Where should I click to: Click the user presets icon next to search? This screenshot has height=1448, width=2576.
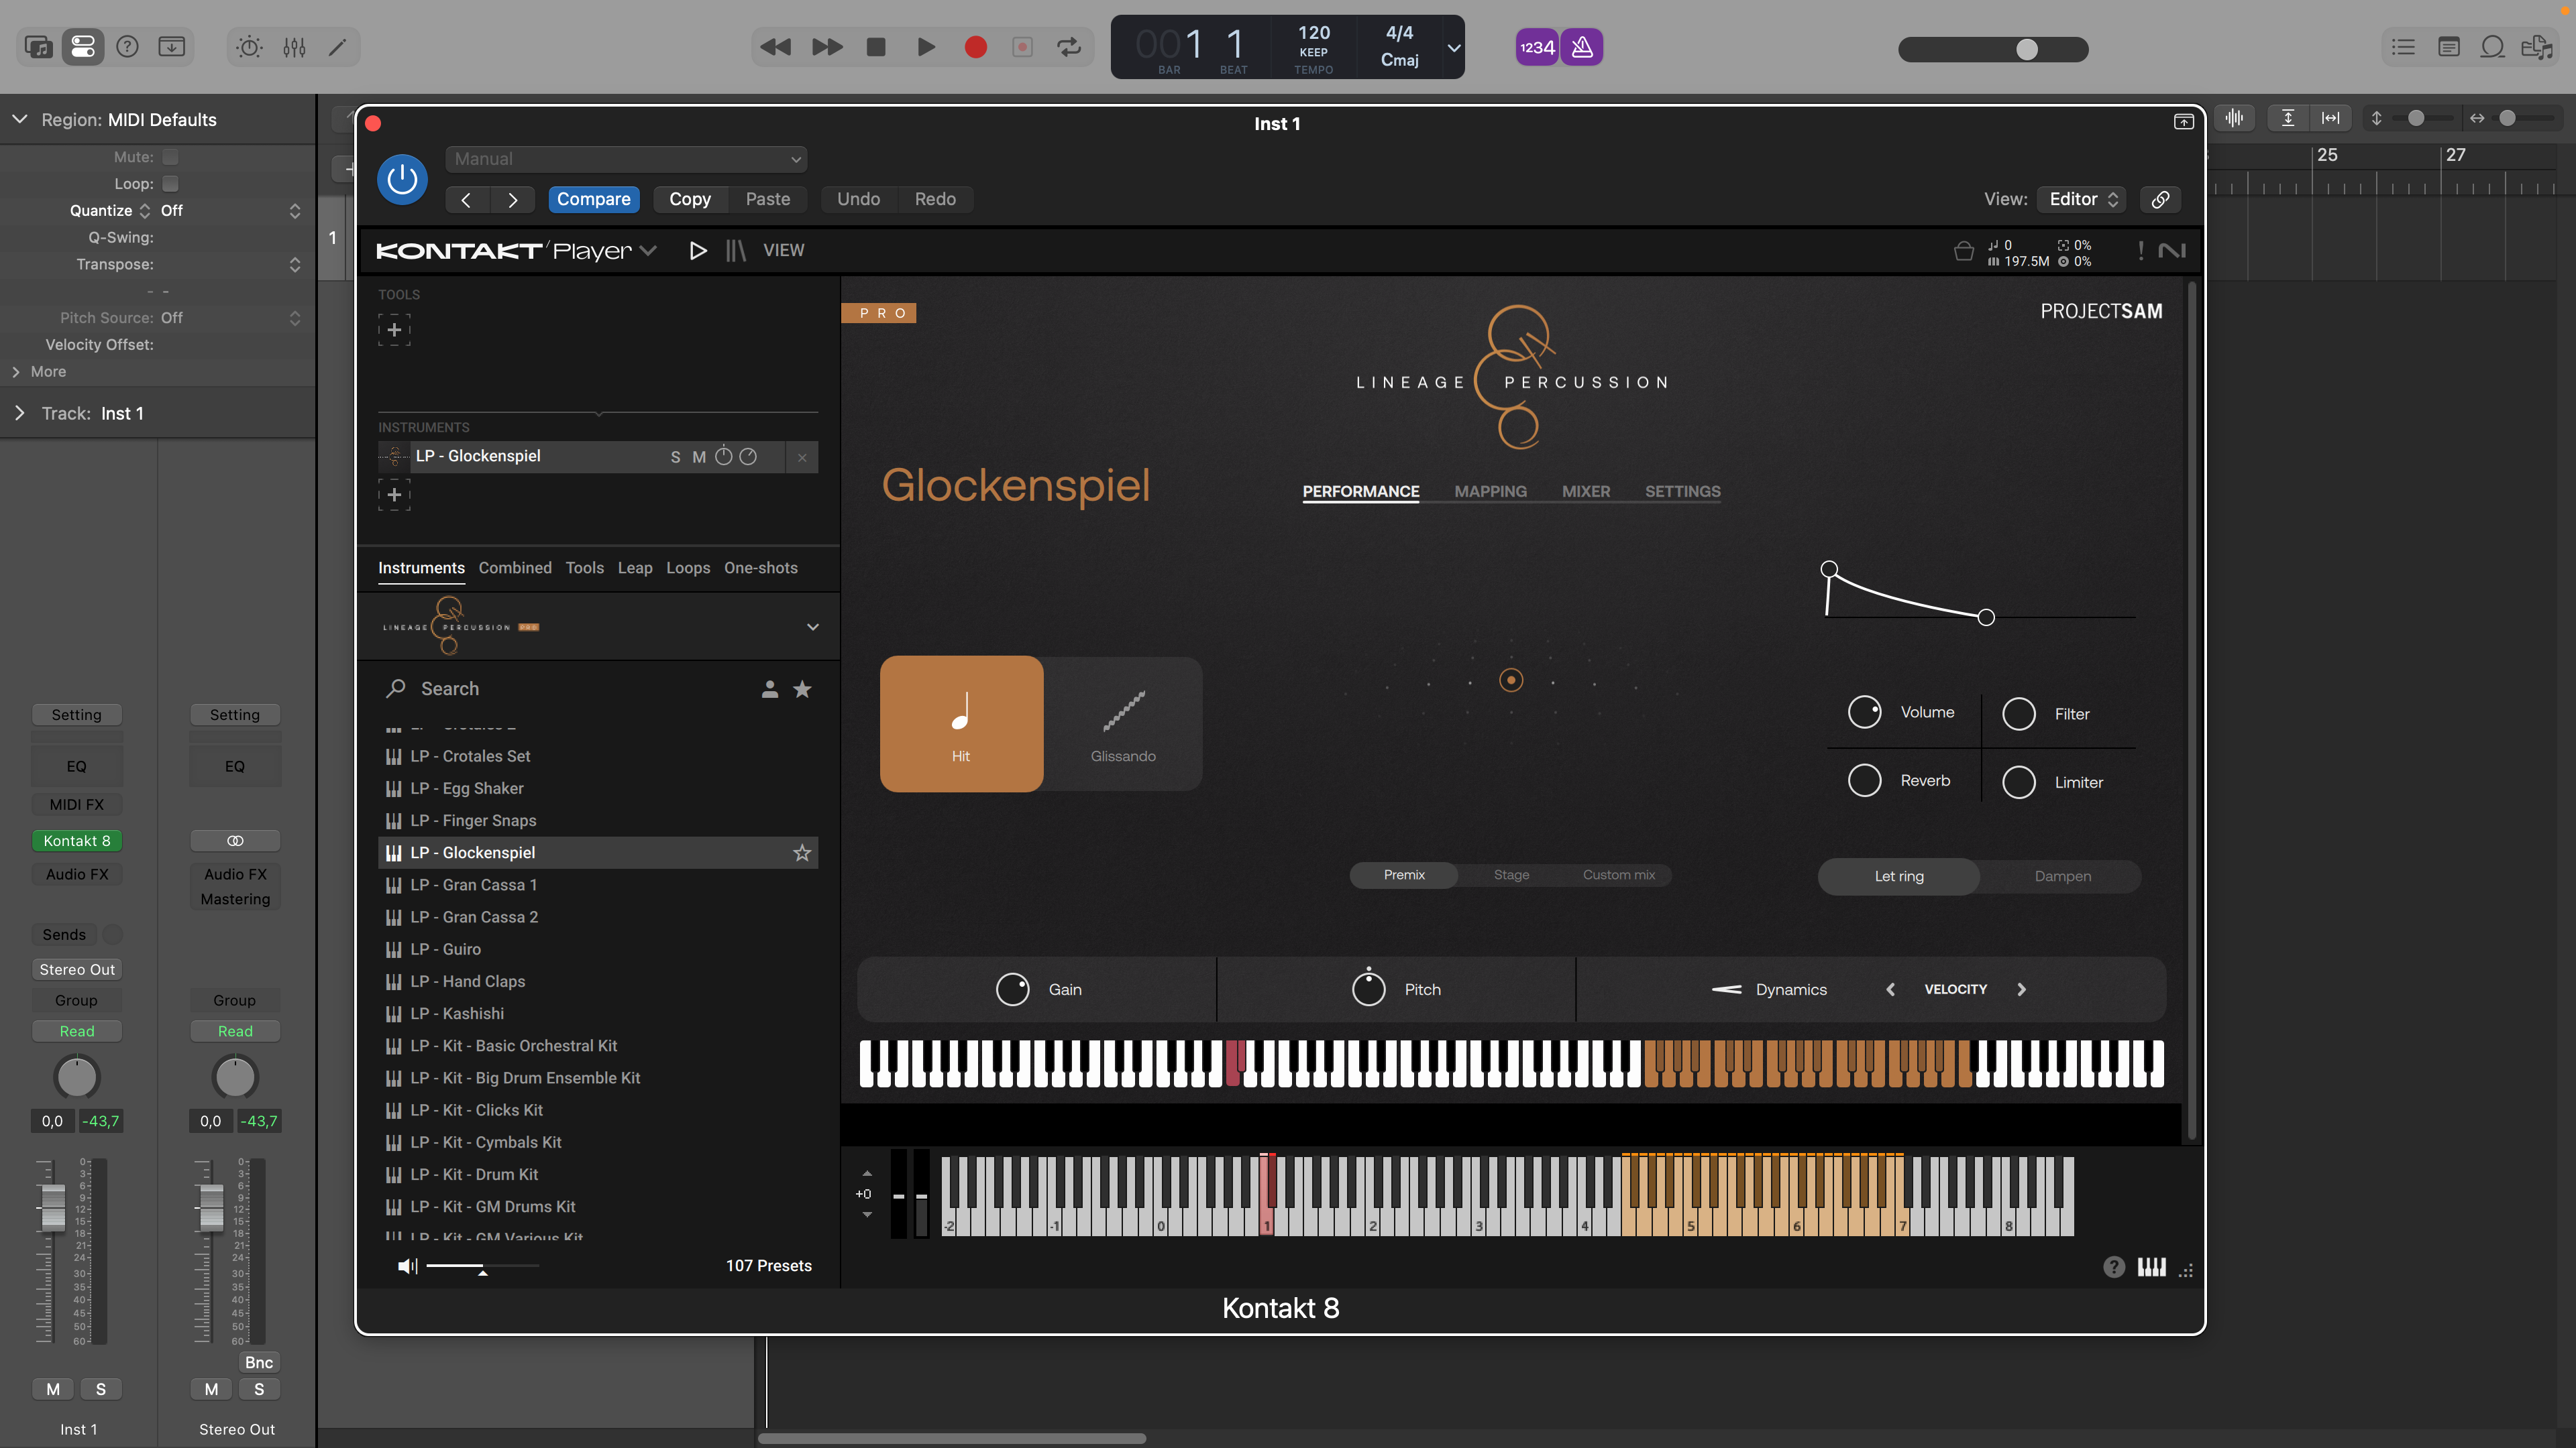point(769,688)
